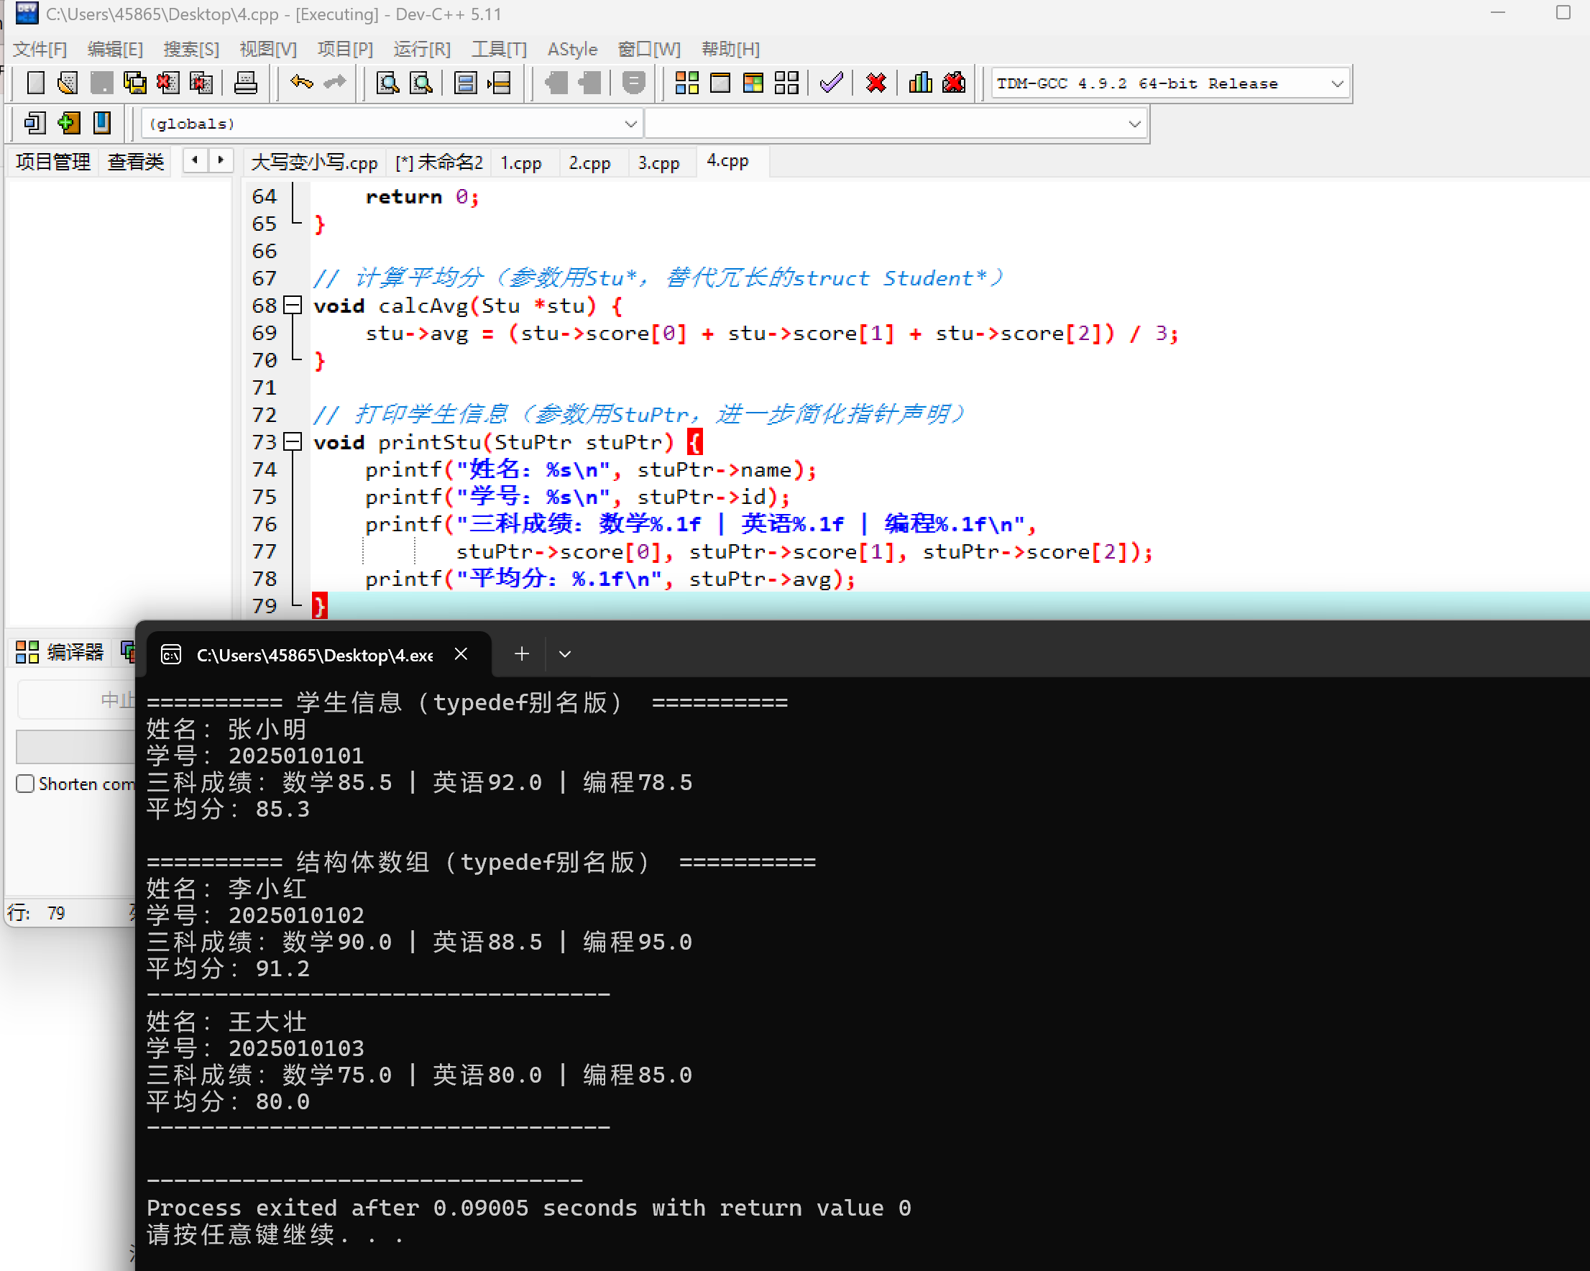Toggle the Shorten compiler paths checkbox
The width and height of the screenshot is (1590, 1271).
click(26, 784)
